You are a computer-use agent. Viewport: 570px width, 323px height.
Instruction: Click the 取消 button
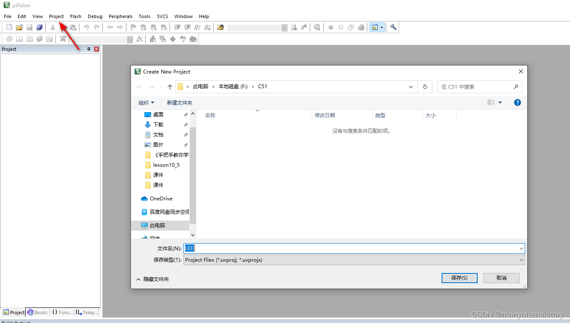(501, 278)
